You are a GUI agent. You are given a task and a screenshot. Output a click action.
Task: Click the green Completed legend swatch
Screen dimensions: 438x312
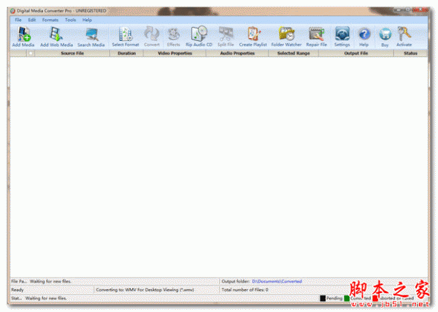click(x=347, y=298)
